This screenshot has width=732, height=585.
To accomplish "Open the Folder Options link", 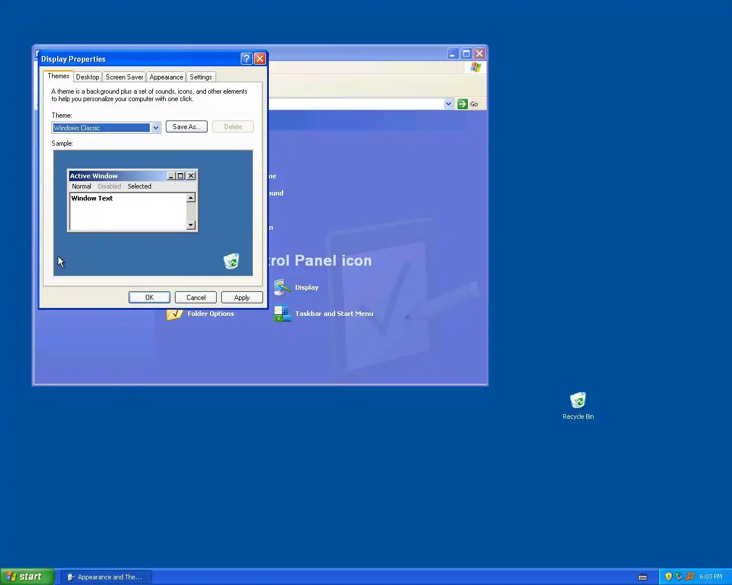I will click(210, 314).
